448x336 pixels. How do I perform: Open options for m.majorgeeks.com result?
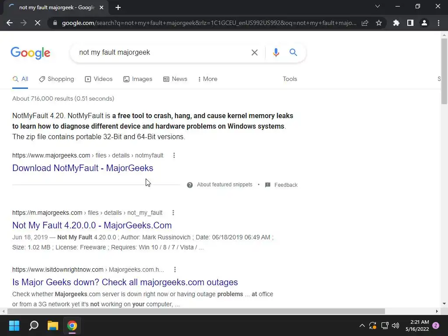pyautogui.click(x=173, y=213)
